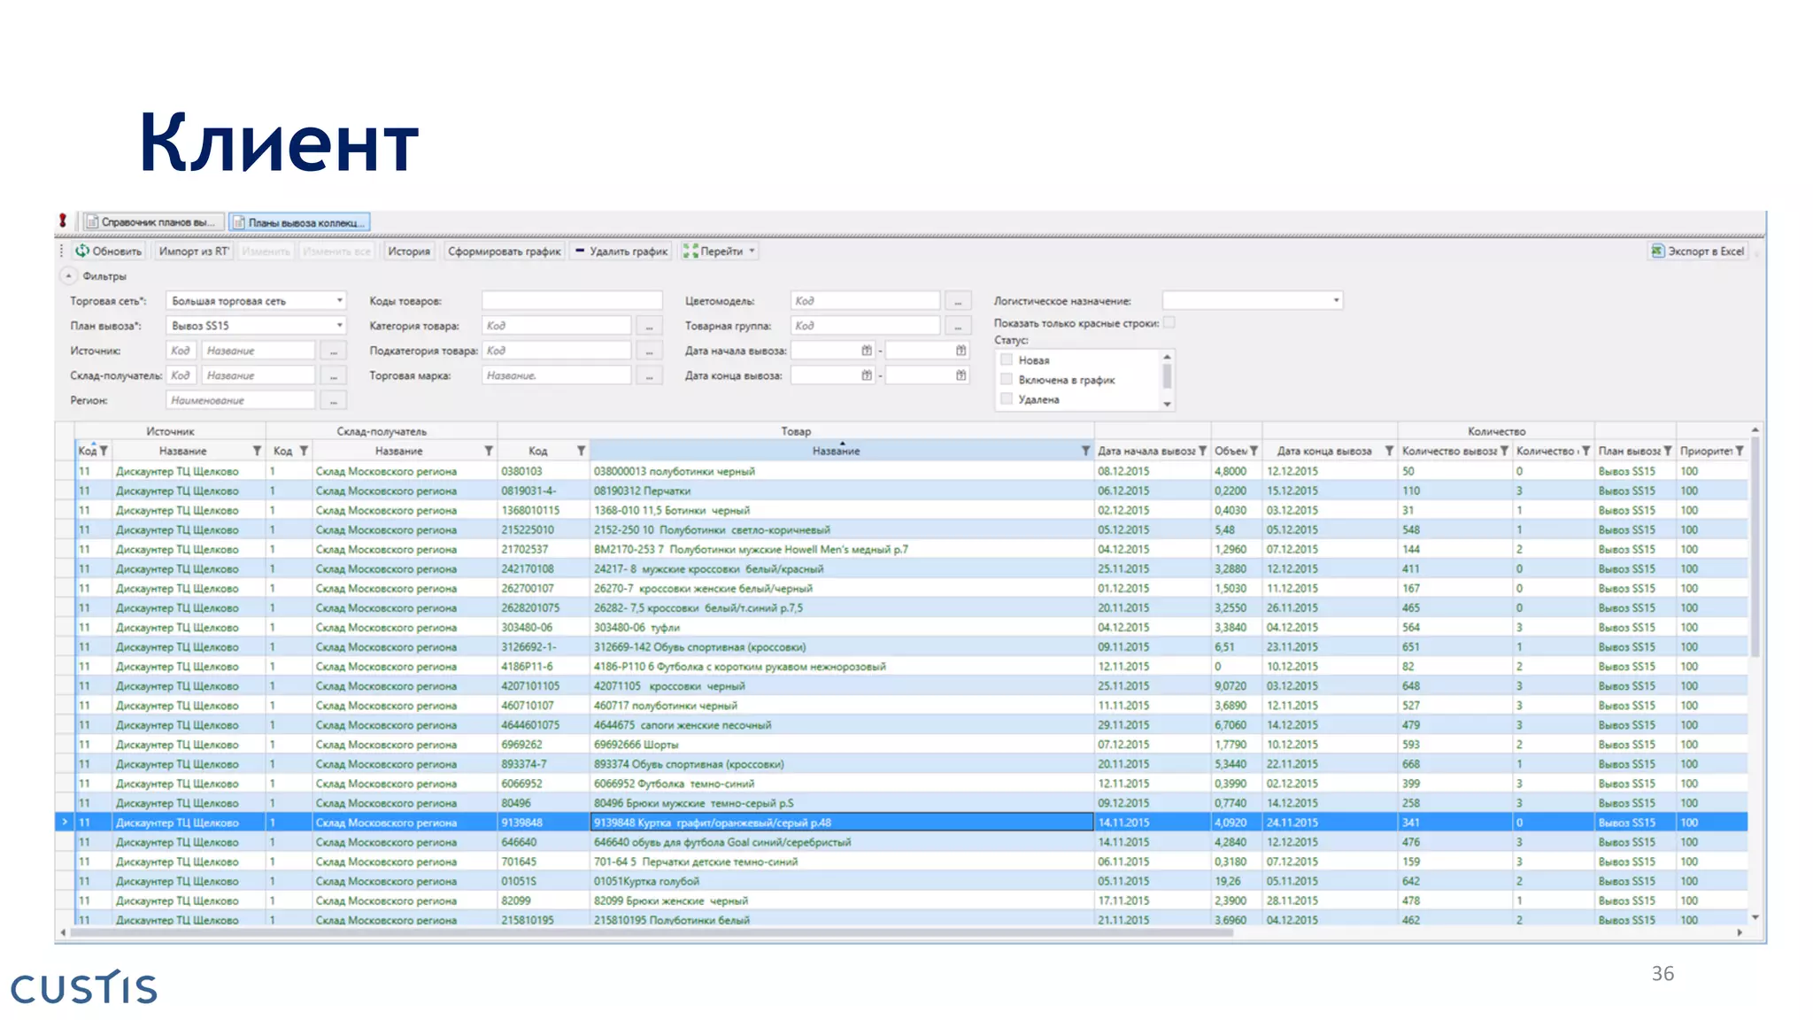Open the Торговая сеть dropdown

click(339, 301)
